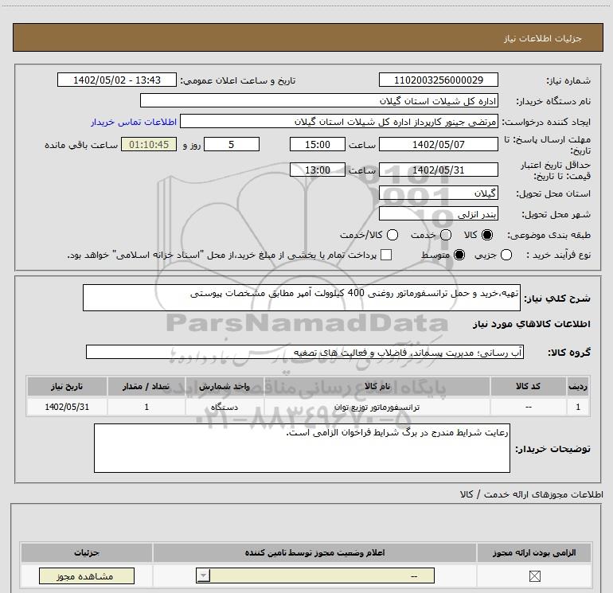Click the اطلاعات مجوزهای ارائه خدمت / کالا heading
The image size is (613, 593).
[x=531, y=494]
